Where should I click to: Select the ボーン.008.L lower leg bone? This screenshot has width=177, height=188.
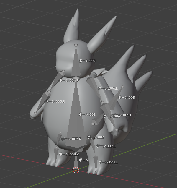tap(96, 162)
